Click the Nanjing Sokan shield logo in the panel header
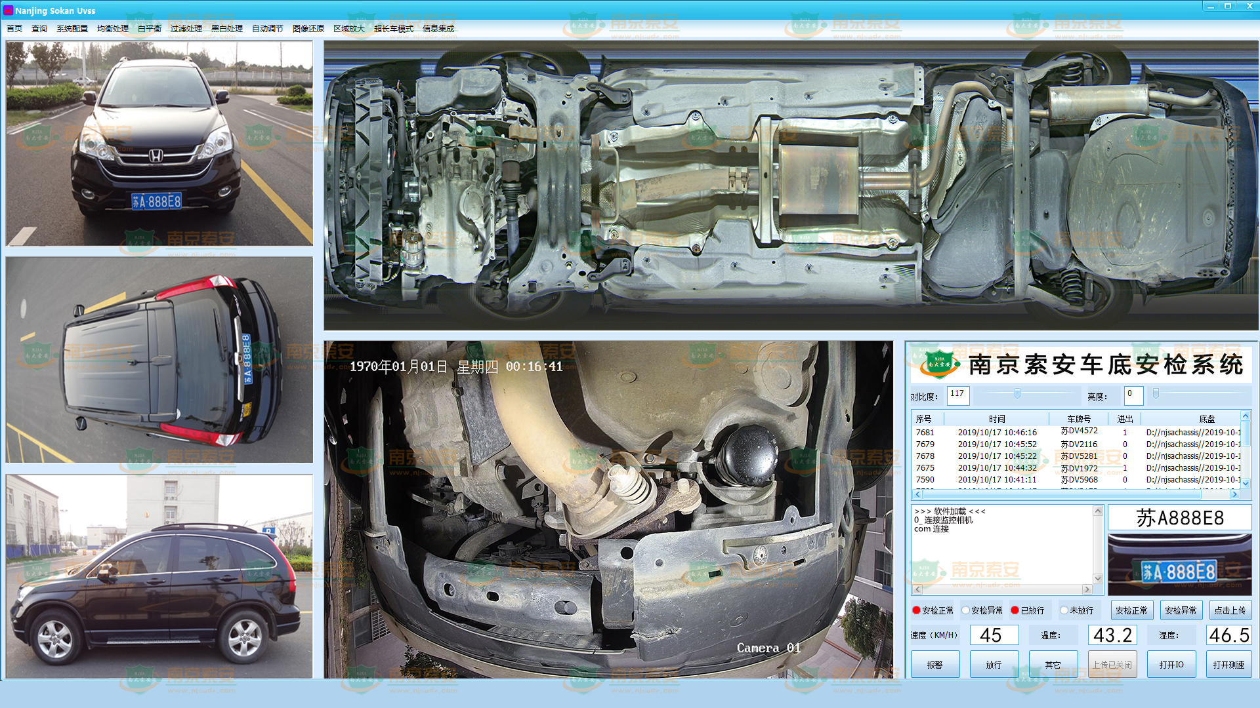This screenshot has width=1260, height=708. pos(939,364)
